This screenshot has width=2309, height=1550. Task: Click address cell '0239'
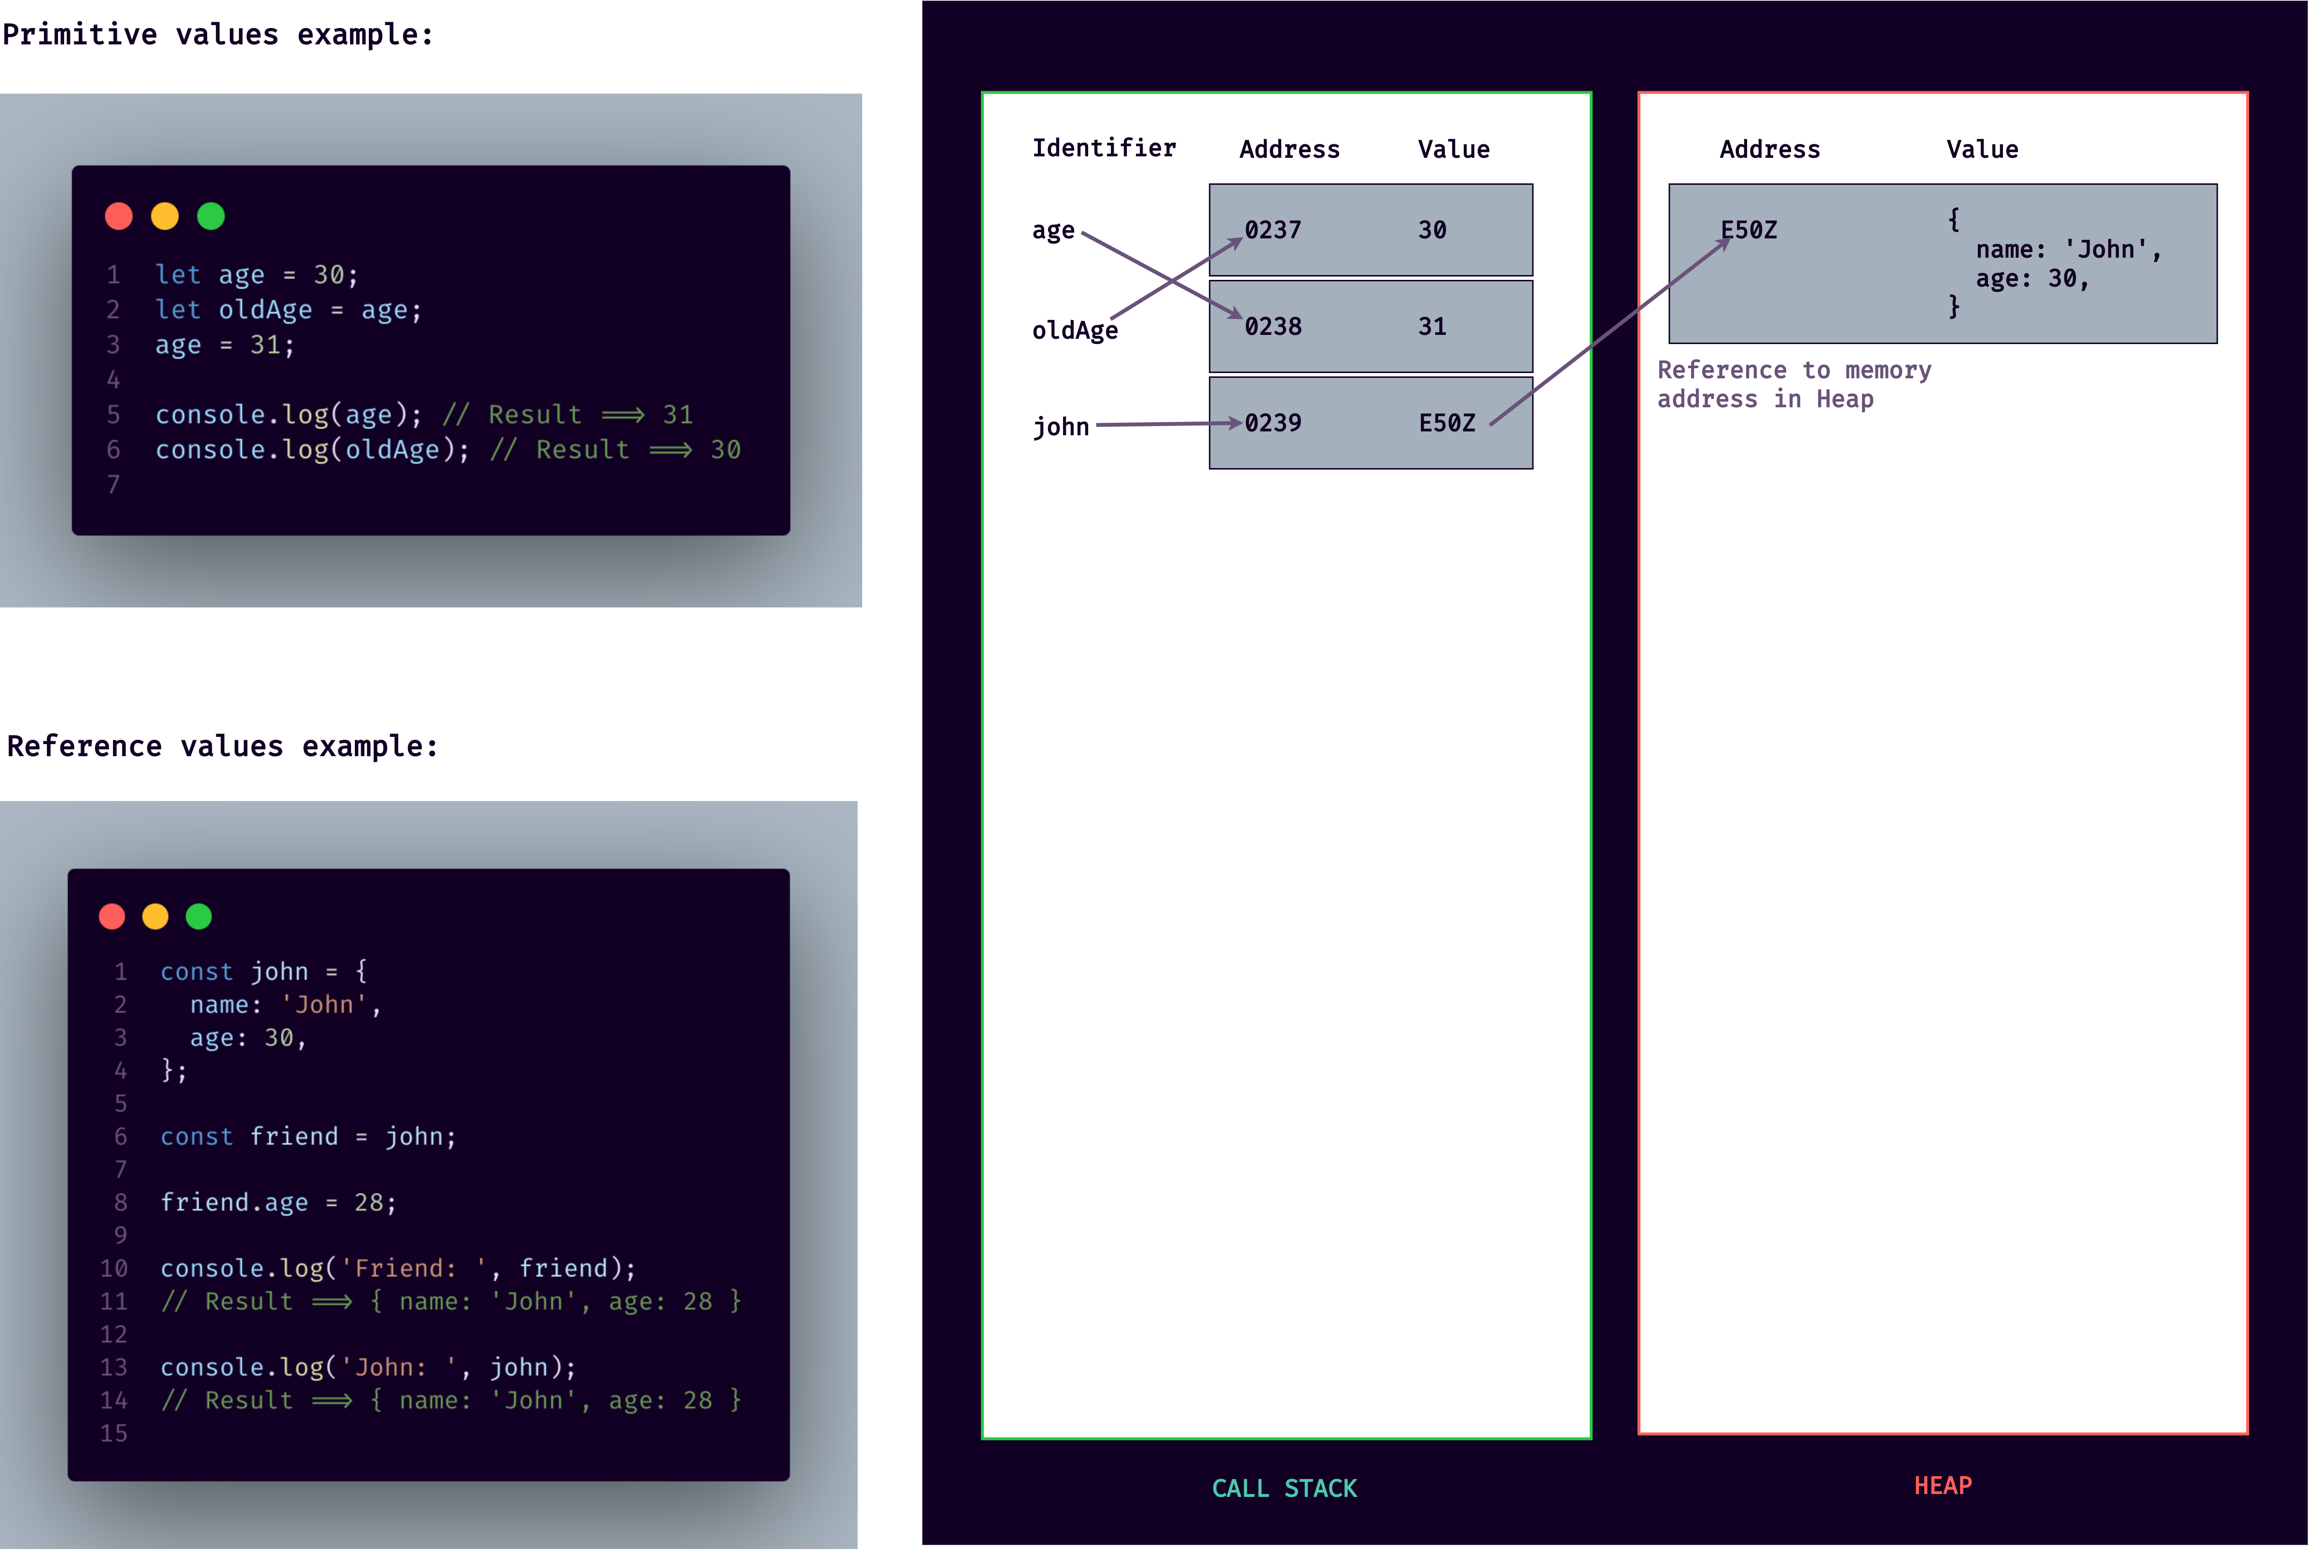[1273, 424]
